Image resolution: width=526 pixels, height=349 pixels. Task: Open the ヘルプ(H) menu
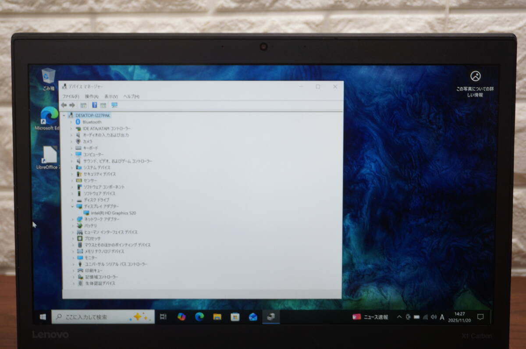point(131,96)
